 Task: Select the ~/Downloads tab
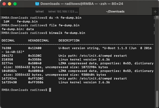(115, 11)
